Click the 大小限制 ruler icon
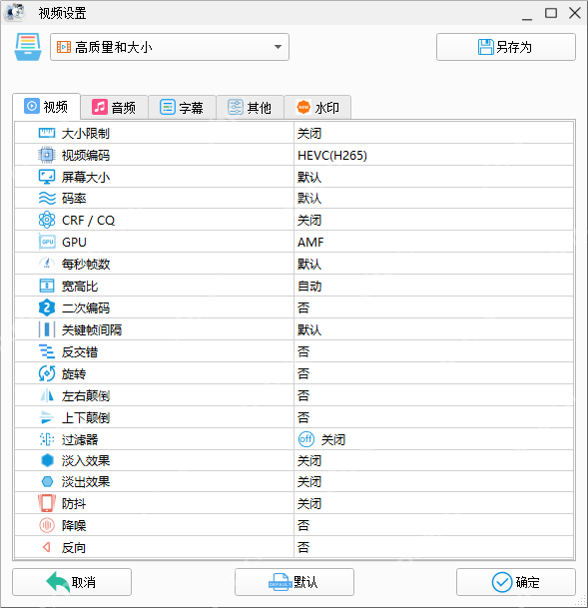This screenshot has width=588, height=608. (x=47, y=133)
